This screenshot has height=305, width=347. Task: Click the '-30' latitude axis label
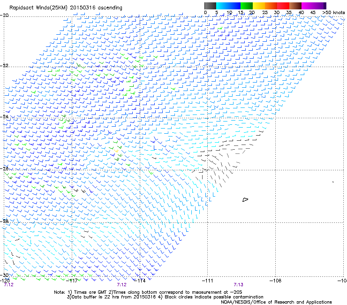point(4,275)
